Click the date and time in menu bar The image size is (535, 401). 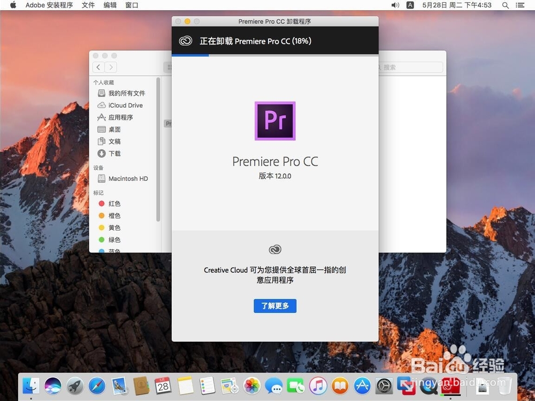(457, 5)
